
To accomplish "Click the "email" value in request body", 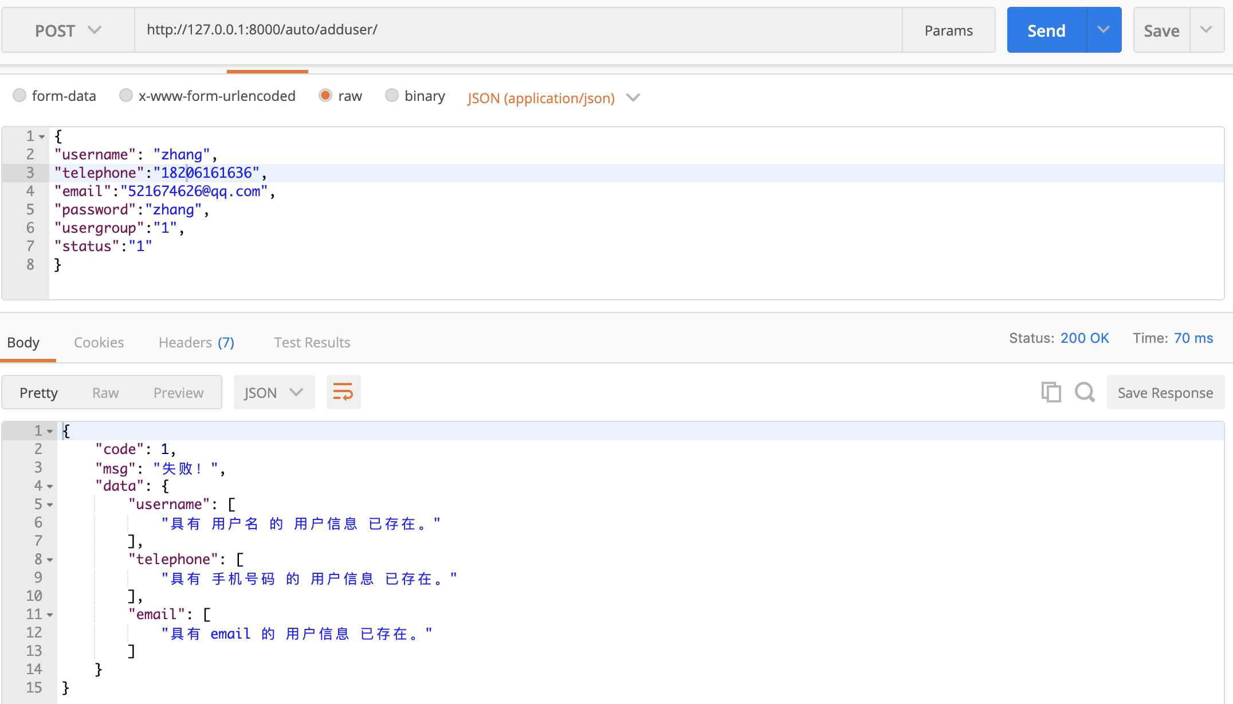I will [194, 191].
